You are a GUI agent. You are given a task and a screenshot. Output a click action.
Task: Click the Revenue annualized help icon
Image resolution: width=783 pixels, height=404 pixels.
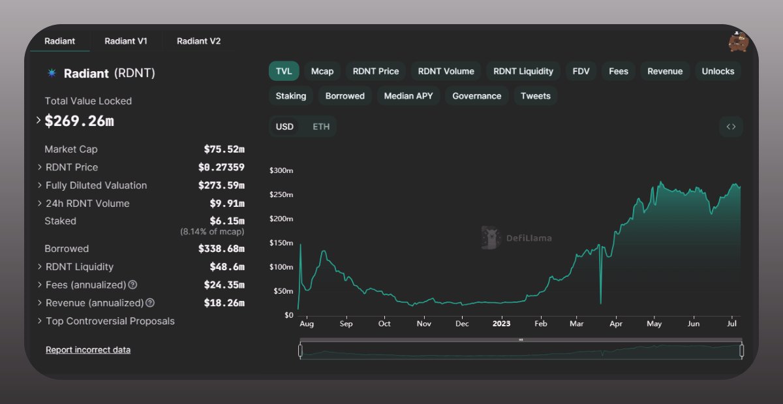pyautogui.click(x=150, y=303)
